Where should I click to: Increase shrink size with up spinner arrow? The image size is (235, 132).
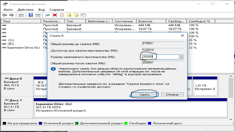tap(181, 56)
